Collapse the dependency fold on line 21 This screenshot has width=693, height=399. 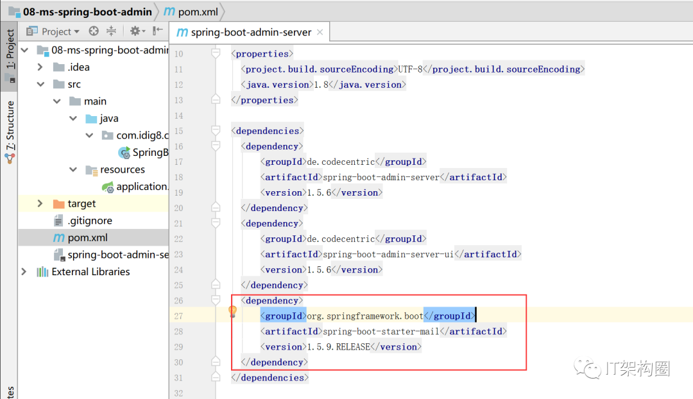216,223
